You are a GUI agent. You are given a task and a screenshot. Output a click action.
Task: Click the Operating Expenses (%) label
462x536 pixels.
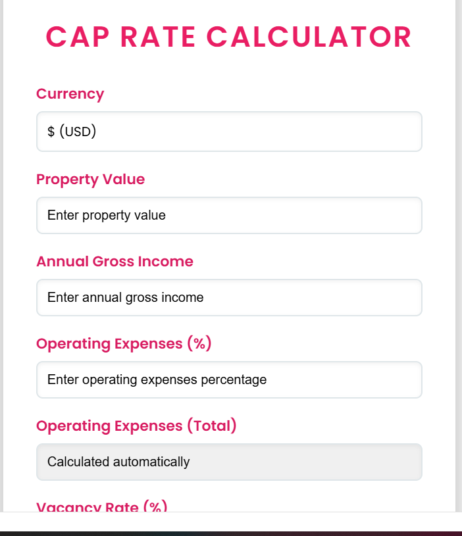click(x=124, y=343)
